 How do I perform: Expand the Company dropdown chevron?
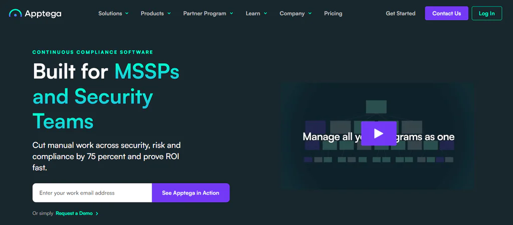310,13
